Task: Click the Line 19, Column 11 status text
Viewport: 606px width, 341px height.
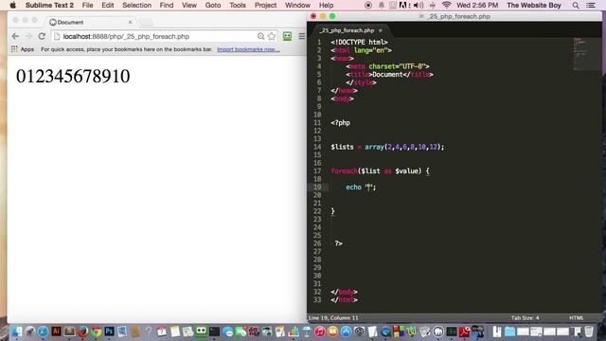Action: coord(333,318)
